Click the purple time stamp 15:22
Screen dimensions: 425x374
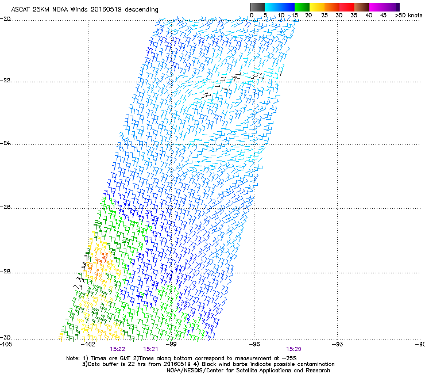[x=117, y=349]
